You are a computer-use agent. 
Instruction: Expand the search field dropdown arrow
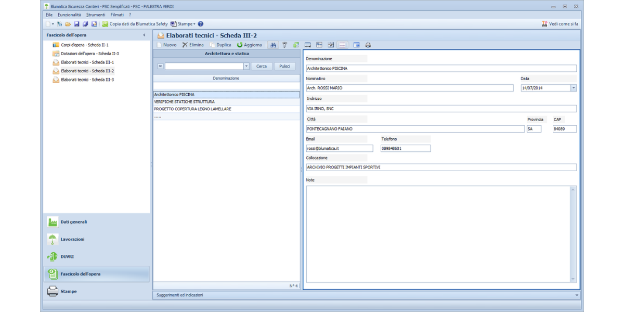click(246, 67)
